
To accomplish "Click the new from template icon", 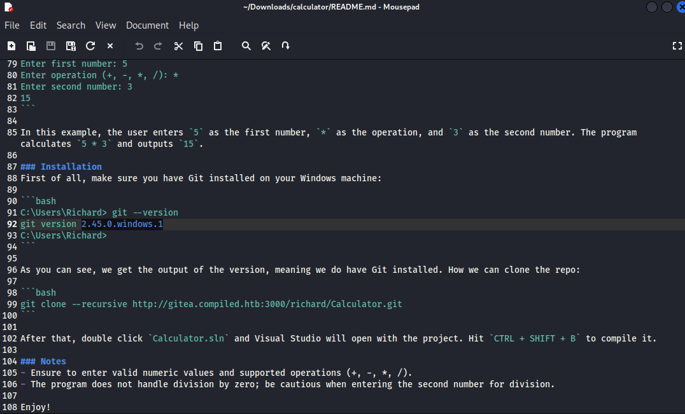I will pyautogui.click(x=31, y=46).
